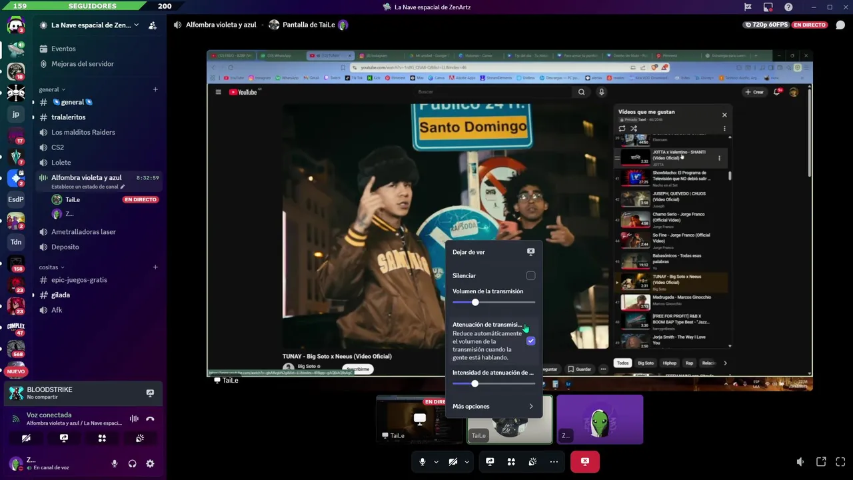
Task: Open Discord direct messages home icon
Action: tap(15, 27)
